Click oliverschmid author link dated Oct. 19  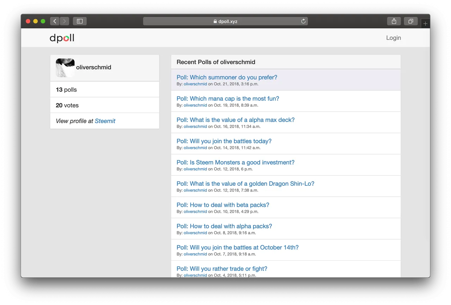[195, 105]
